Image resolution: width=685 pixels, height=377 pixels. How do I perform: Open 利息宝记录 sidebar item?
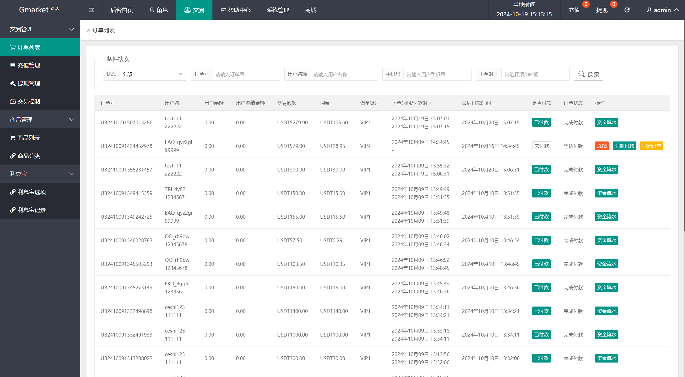32,210
